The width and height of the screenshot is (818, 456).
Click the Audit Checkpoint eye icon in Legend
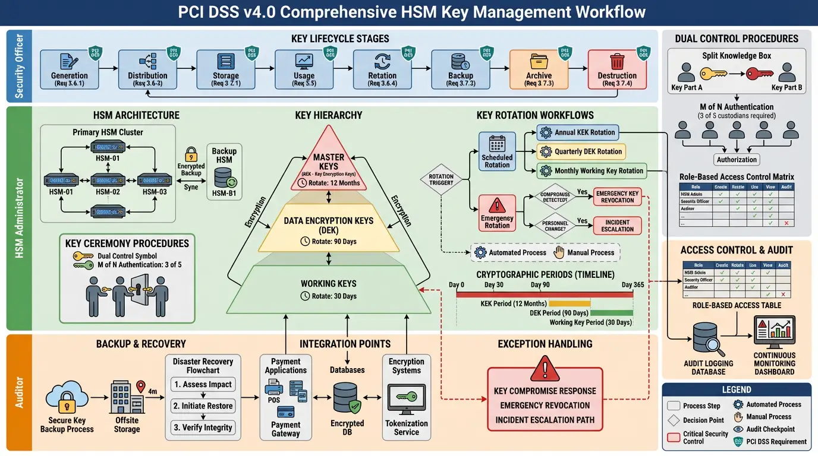tap(738, 429)
